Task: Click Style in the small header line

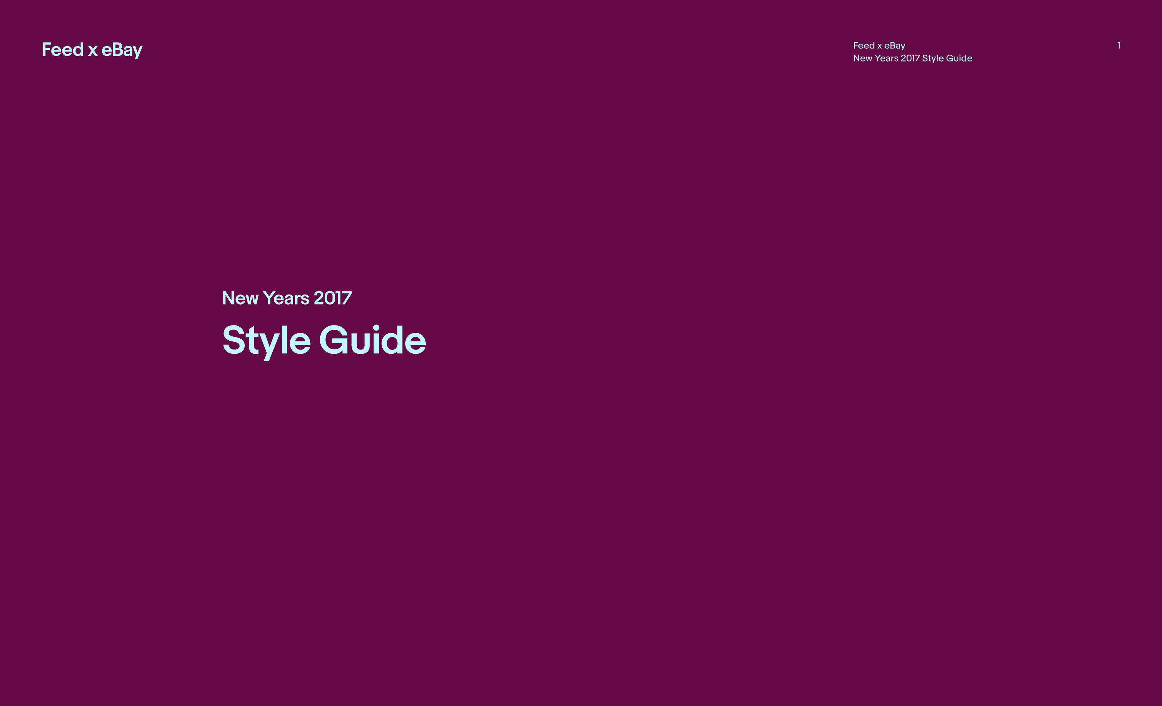Action: [932, 58]
